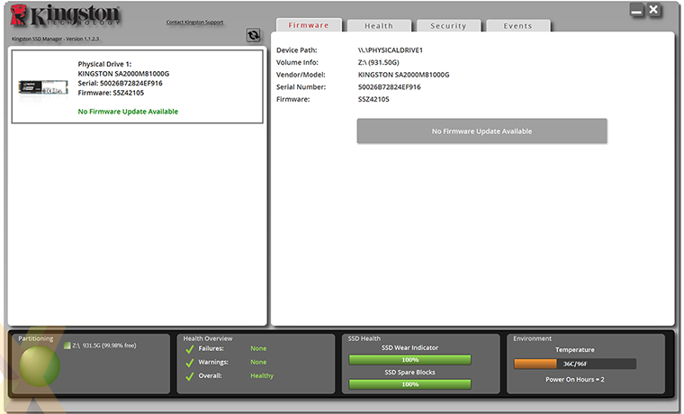
Task: Click the Z:\ (931.50G) volume info value
Action: (x=378, y=62)
